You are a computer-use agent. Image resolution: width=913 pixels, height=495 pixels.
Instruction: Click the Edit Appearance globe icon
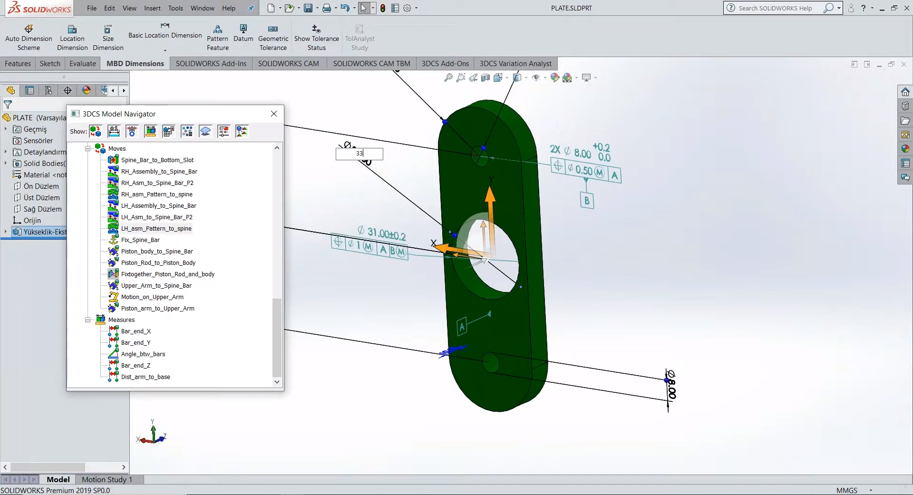pyautogui.click(x=554, y=78)
